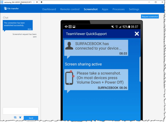Viewport: 167px width, 123px height.
Task: Click the 92% battery percentage text
Action: coord(125,27)
